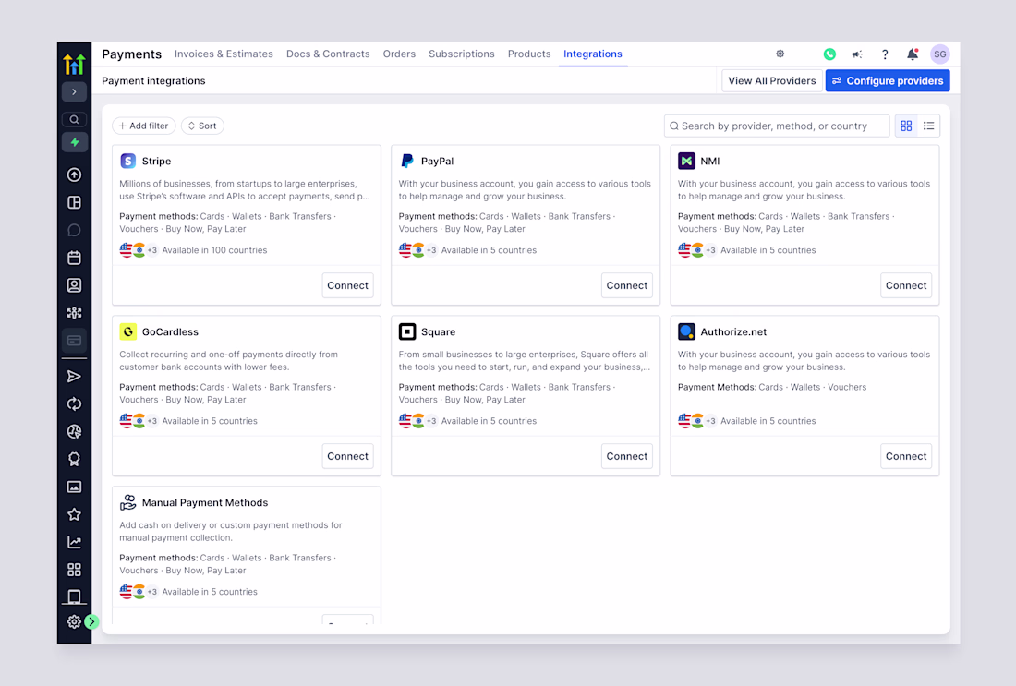Click the Payment integrations heading

[x=153, y=81]
